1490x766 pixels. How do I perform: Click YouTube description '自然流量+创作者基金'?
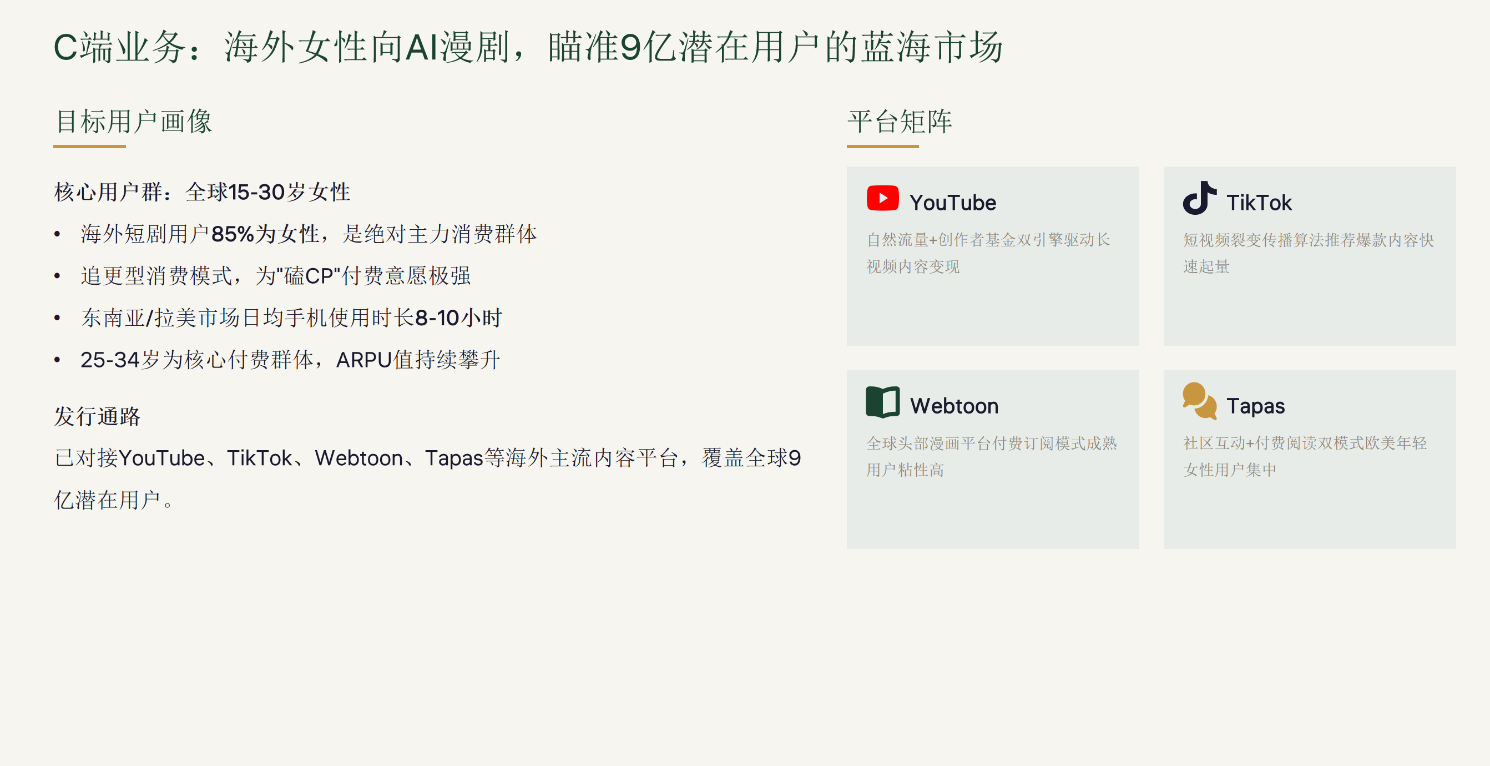(988, 253)
